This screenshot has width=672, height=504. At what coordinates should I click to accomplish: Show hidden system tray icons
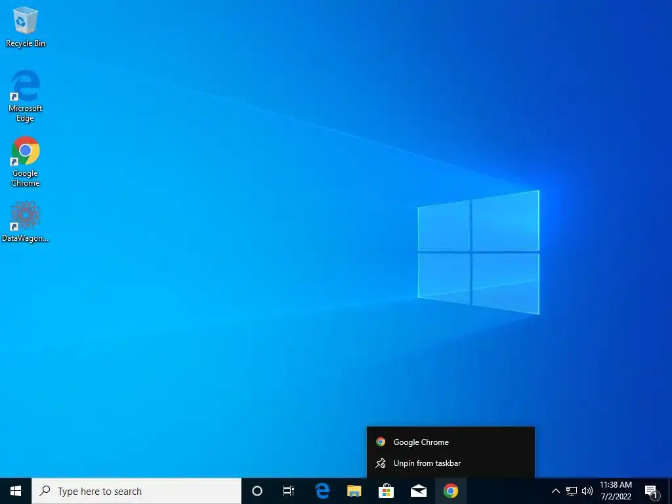click(555, 491)
